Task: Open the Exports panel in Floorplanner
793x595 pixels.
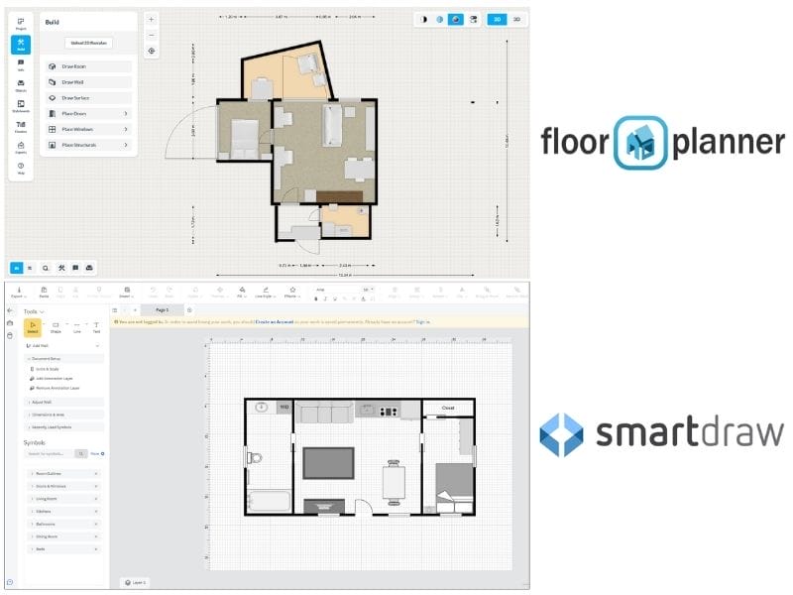Action: (x=19, y=147)
